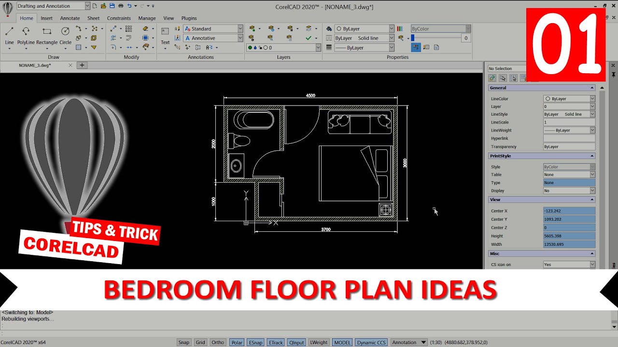Switch to the Sheet ribbon tab

[x=93, y=18]
